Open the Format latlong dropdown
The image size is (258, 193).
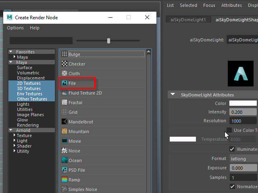(243, 158)
